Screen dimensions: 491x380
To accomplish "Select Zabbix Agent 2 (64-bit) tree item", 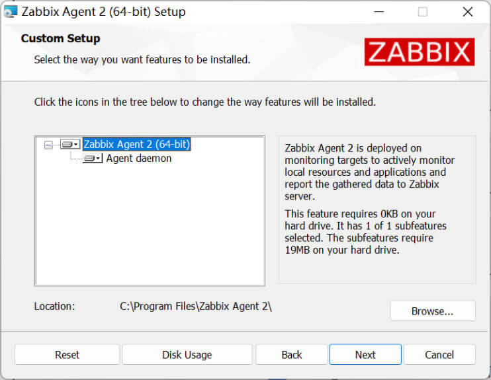I will [x=137, y=144].
